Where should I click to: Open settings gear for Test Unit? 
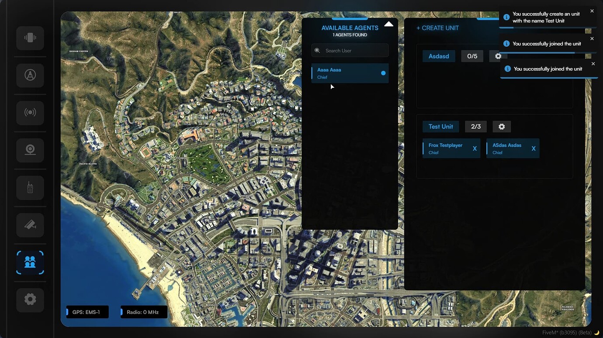[x=502, y=126]
